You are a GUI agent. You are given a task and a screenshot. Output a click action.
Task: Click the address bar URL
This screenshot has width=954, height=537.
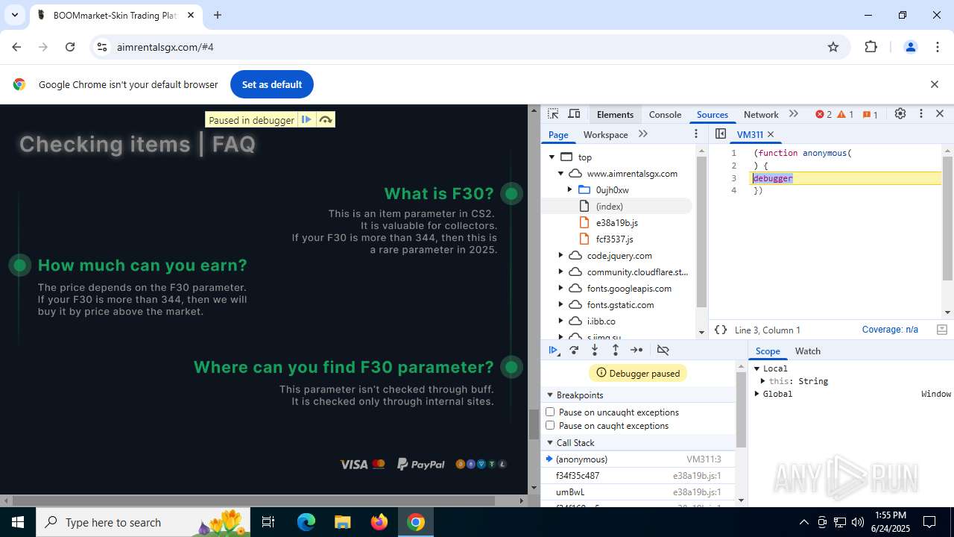165,47
